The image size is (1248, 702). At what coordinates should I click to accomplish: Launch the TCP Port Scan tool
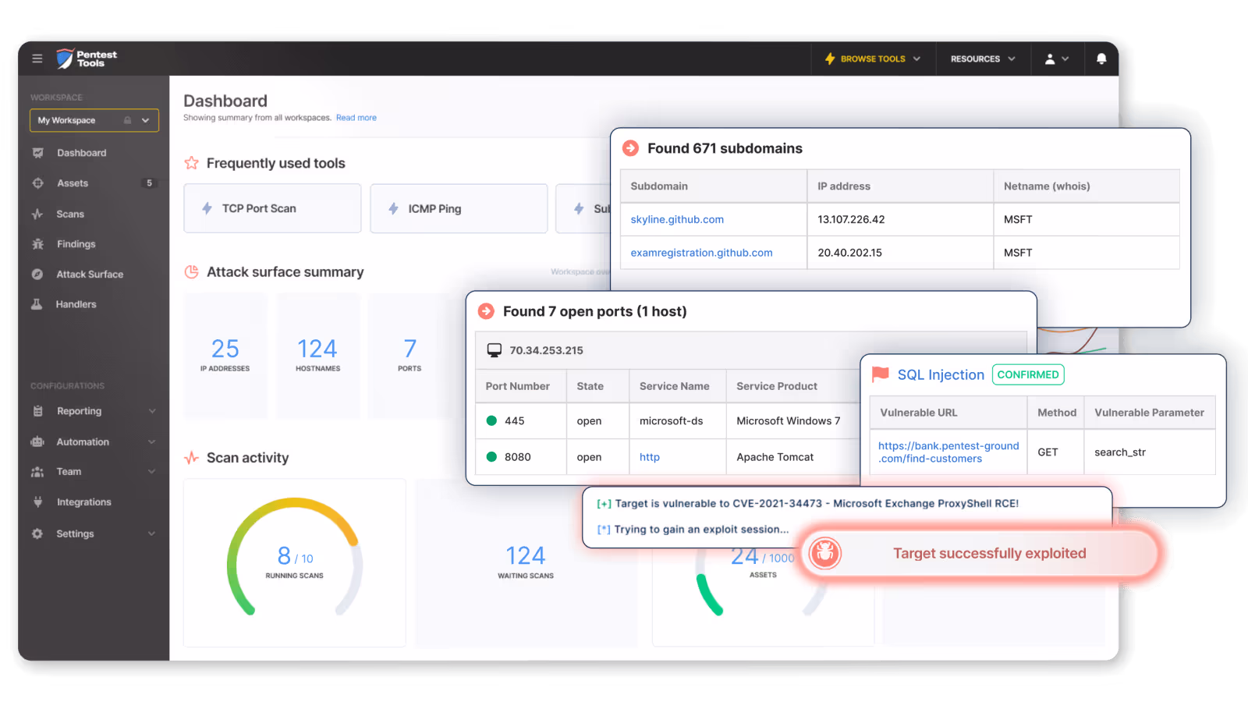point(272,208)
